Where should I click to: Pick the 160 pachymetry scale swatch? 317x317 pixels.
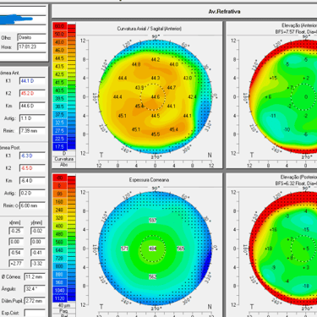click(59, 202)
